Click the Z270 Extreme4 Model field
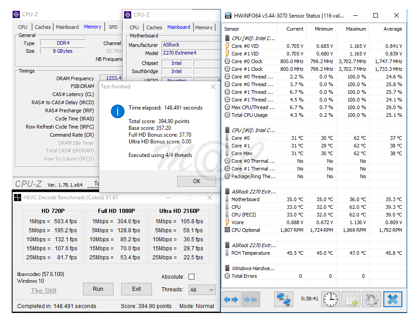The height and width of the screenshot is (322, 419). [191, 53]
